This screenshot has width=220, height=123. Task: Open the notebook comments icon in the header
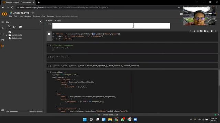point(181,14)
